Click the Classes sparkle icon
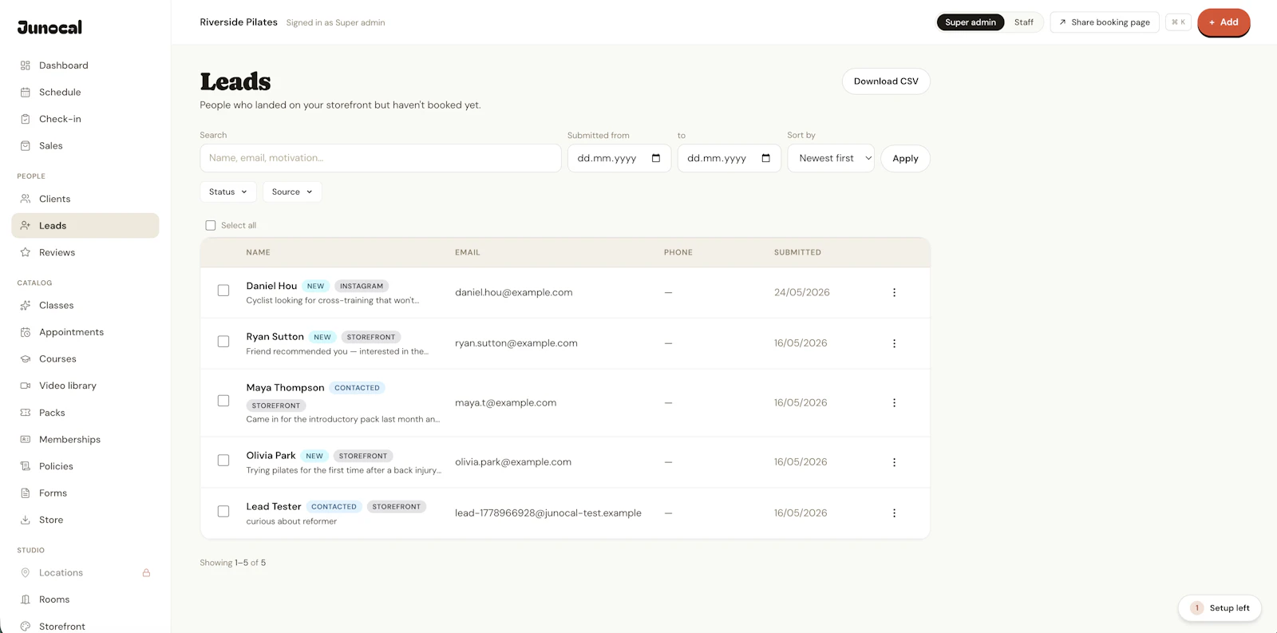This screenshot has width=1277, height=633. pos(26,306)
